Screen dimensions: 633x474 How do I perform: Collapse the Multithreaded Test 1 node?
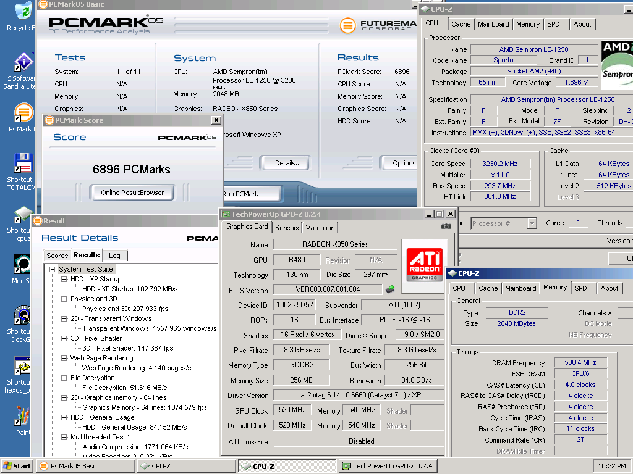click(x=64, y=437)
